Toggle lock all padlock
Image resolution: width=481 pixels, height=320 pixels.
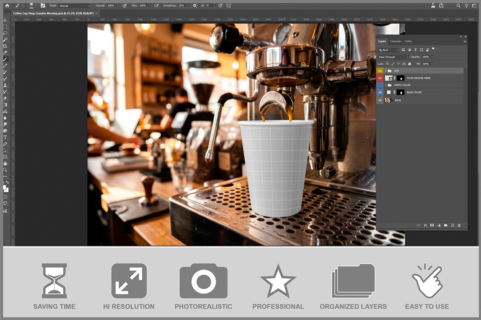click(x=410, y=64)
